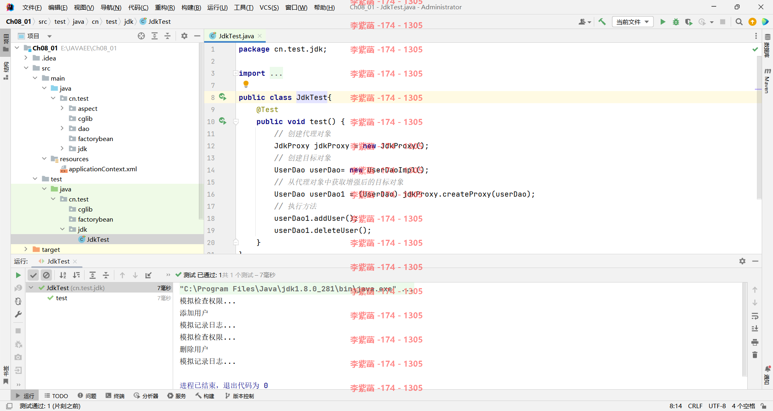Click the yellow lightbulb intention icon

[x=246, y=84]
